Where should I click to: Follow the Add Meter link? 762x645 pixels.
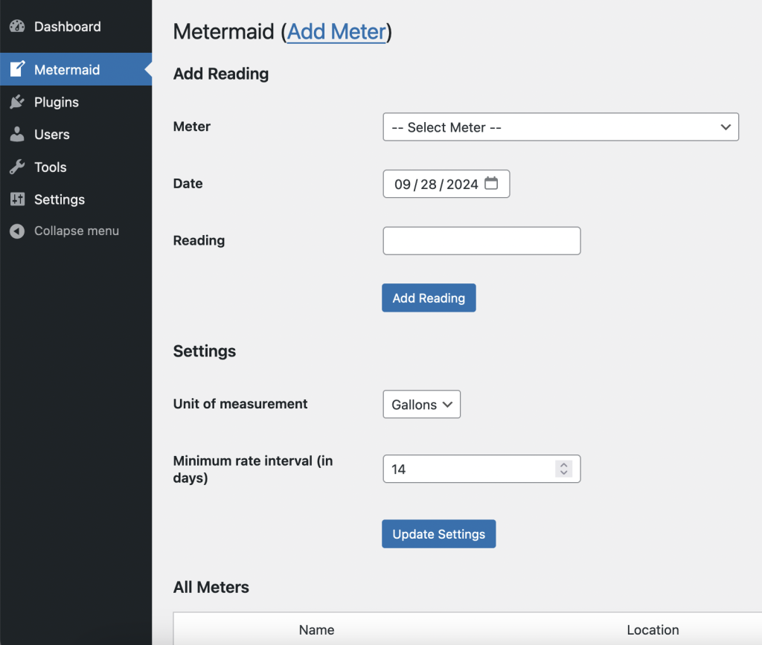click(337, 32)
